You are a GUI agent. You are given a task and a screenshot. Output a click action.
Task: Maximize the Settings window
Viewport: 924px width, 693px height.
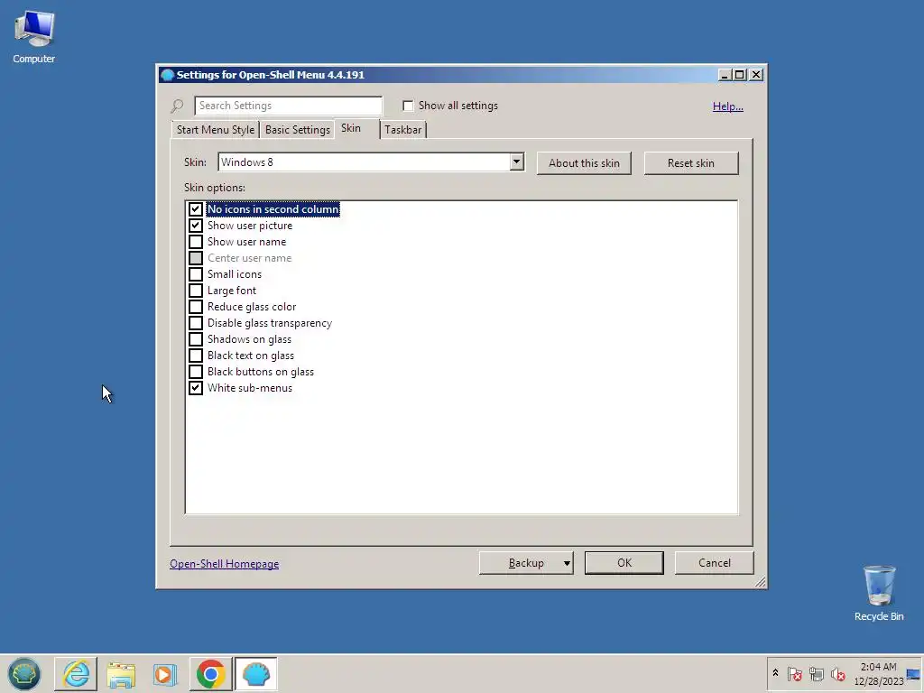740,75
